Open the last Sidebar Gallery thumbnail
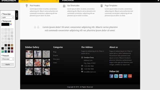The width and height of the screenshot is (160, 90). 46,71
